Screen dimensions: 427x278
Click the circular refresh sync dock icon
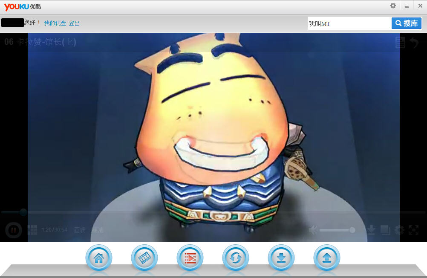[x=236, y=258]
